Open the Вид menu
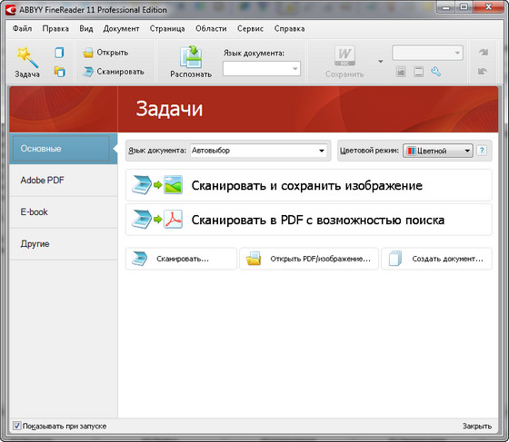The width and height of the screenshot is (509, 442). tap(86, 28)
